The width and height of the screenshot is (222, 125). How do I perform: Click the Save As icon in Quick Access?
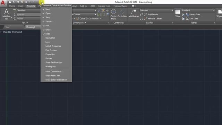tap(22, 2)
